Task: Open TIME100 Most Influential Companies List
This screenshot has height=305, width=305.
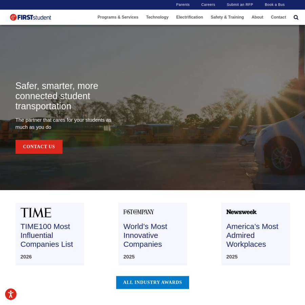Action: (x=47, y=236)
